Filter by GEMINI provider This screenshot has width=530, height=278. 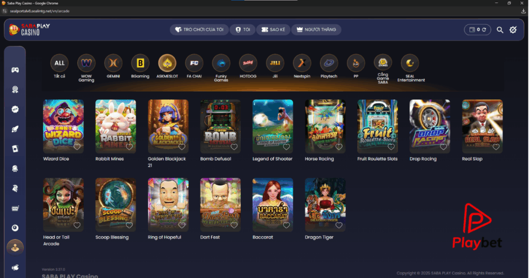[x=113, y=63]
